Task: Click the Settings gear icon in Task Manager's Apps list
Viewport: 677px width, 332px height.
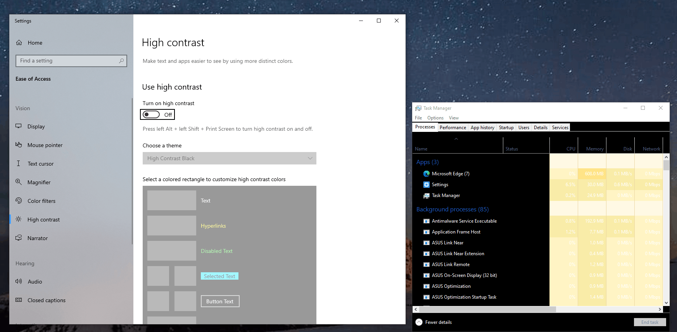Action: point(427,185)
